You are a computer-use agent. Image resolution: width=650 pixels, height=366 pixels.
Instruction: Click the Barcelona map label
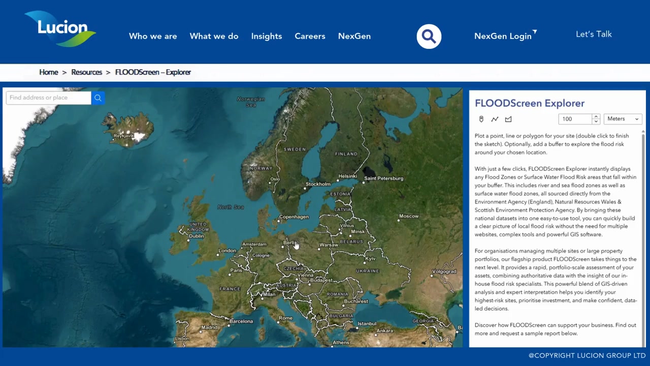[241, 321]
